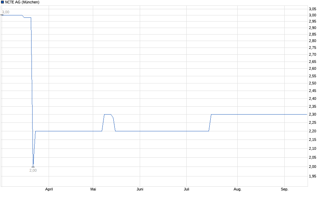Click the 2,90 y-axis value
The width and height of the screenshot is (322, 198).
(312, 28)
